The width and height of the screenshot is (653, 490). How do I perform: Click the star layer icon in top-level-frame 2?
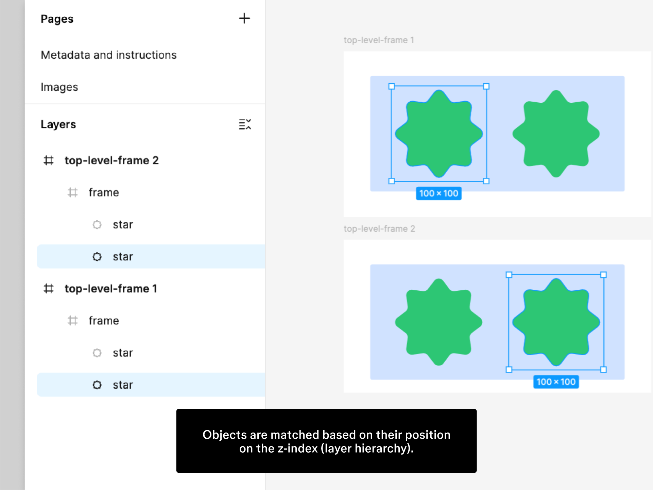(97, 256)
